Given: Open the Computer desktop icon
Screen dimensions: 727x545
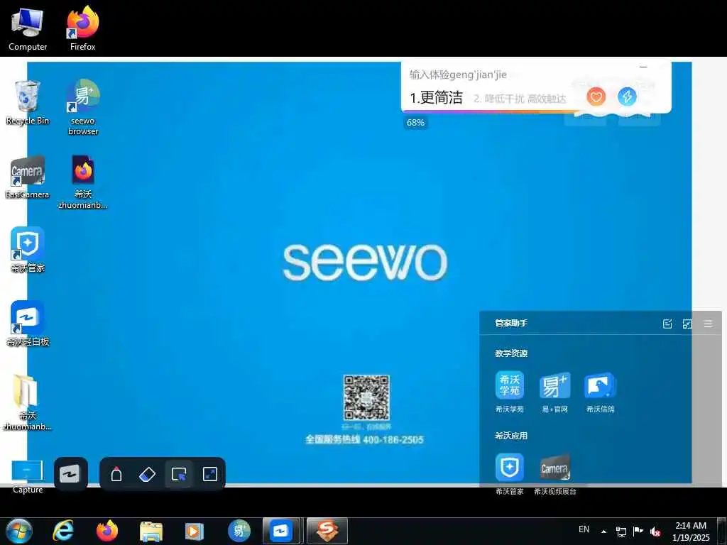Looking at the screenshot, I should [28, 28].
